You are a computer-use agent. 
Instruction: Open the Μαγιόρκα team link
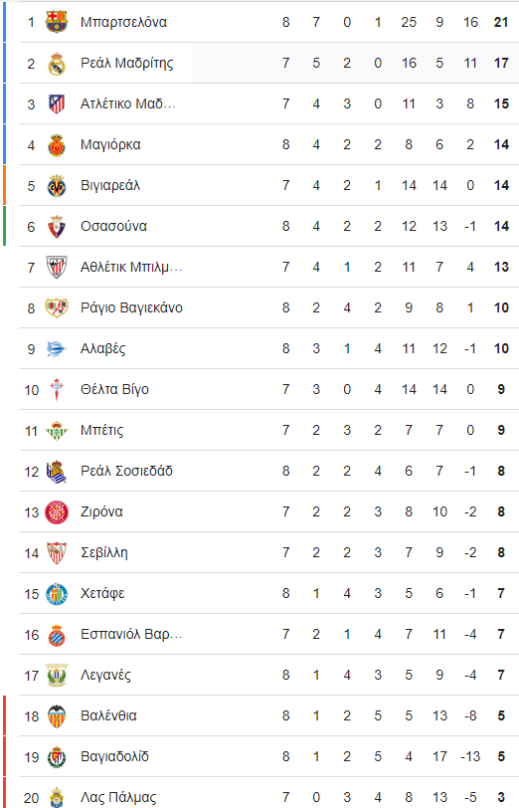[110, 145]
